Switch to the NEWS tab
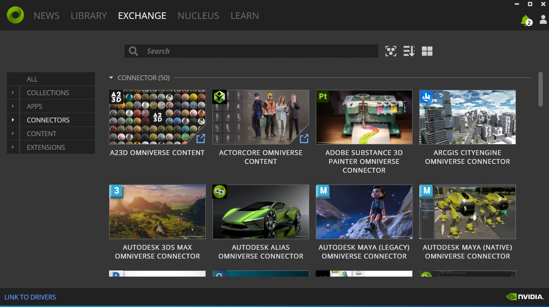The image size is (549, 307). pos(47,16)
